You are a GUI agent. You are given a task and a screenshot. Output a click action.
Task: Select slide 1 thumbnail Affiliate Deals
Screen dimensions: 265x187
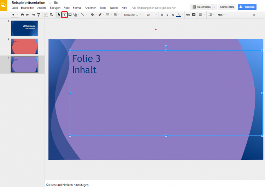[x=24, y=28]
